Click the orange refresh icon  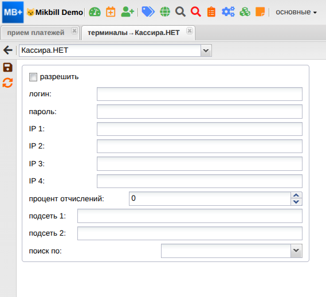[x=7, y=83]
